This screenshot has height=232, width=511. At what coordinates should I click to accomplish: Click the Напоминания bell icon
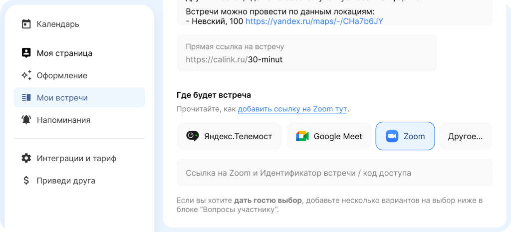pyautogui.click(x=26, y=120)
